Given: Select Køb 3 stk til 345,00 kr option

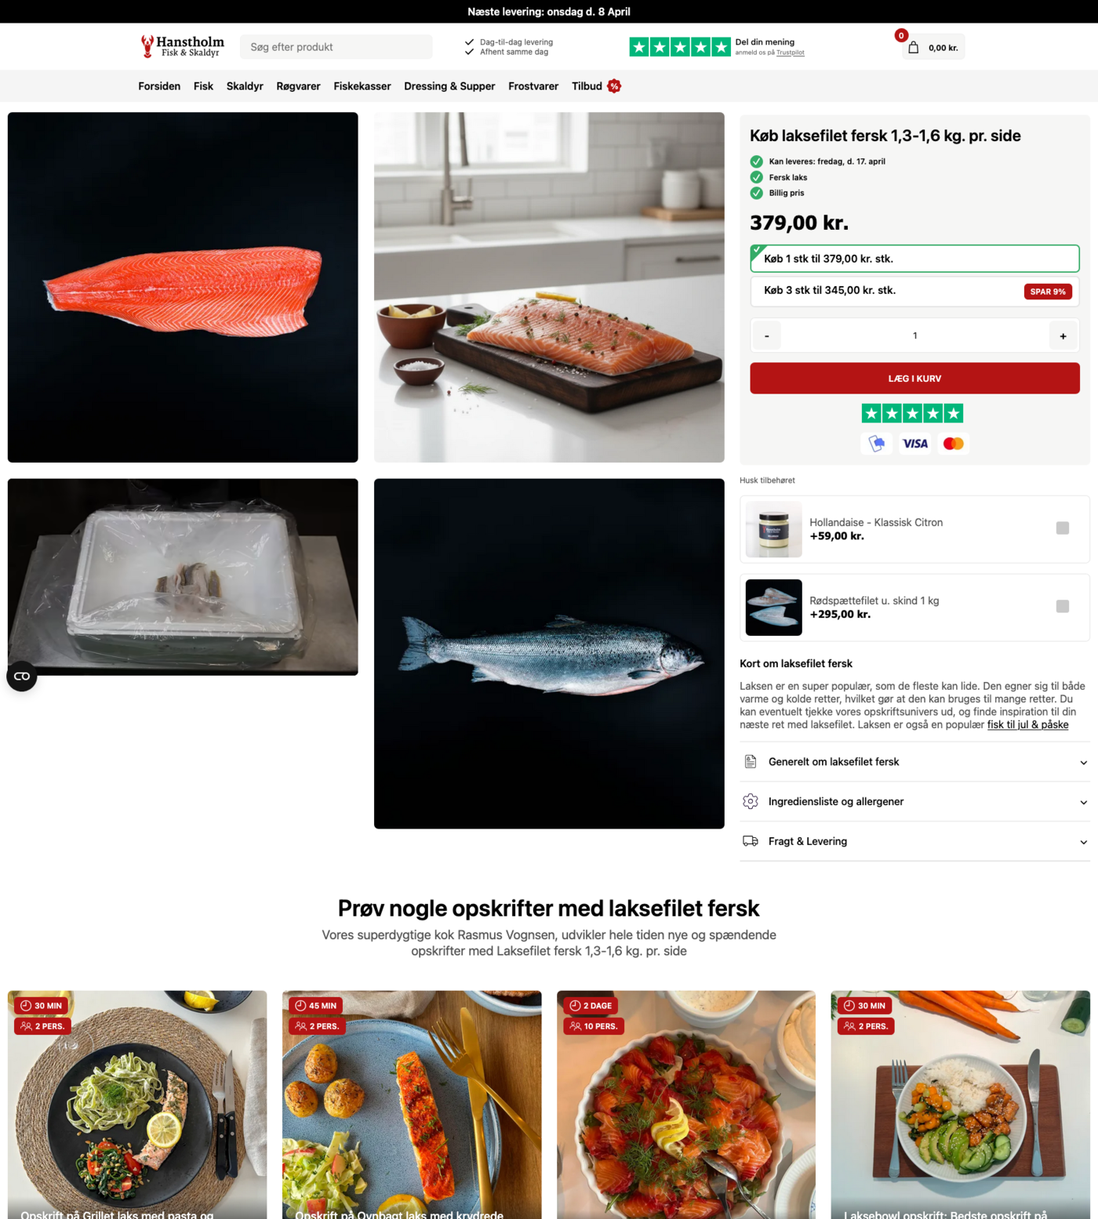Looking at the screenshot, I should (x=914, y=291).
